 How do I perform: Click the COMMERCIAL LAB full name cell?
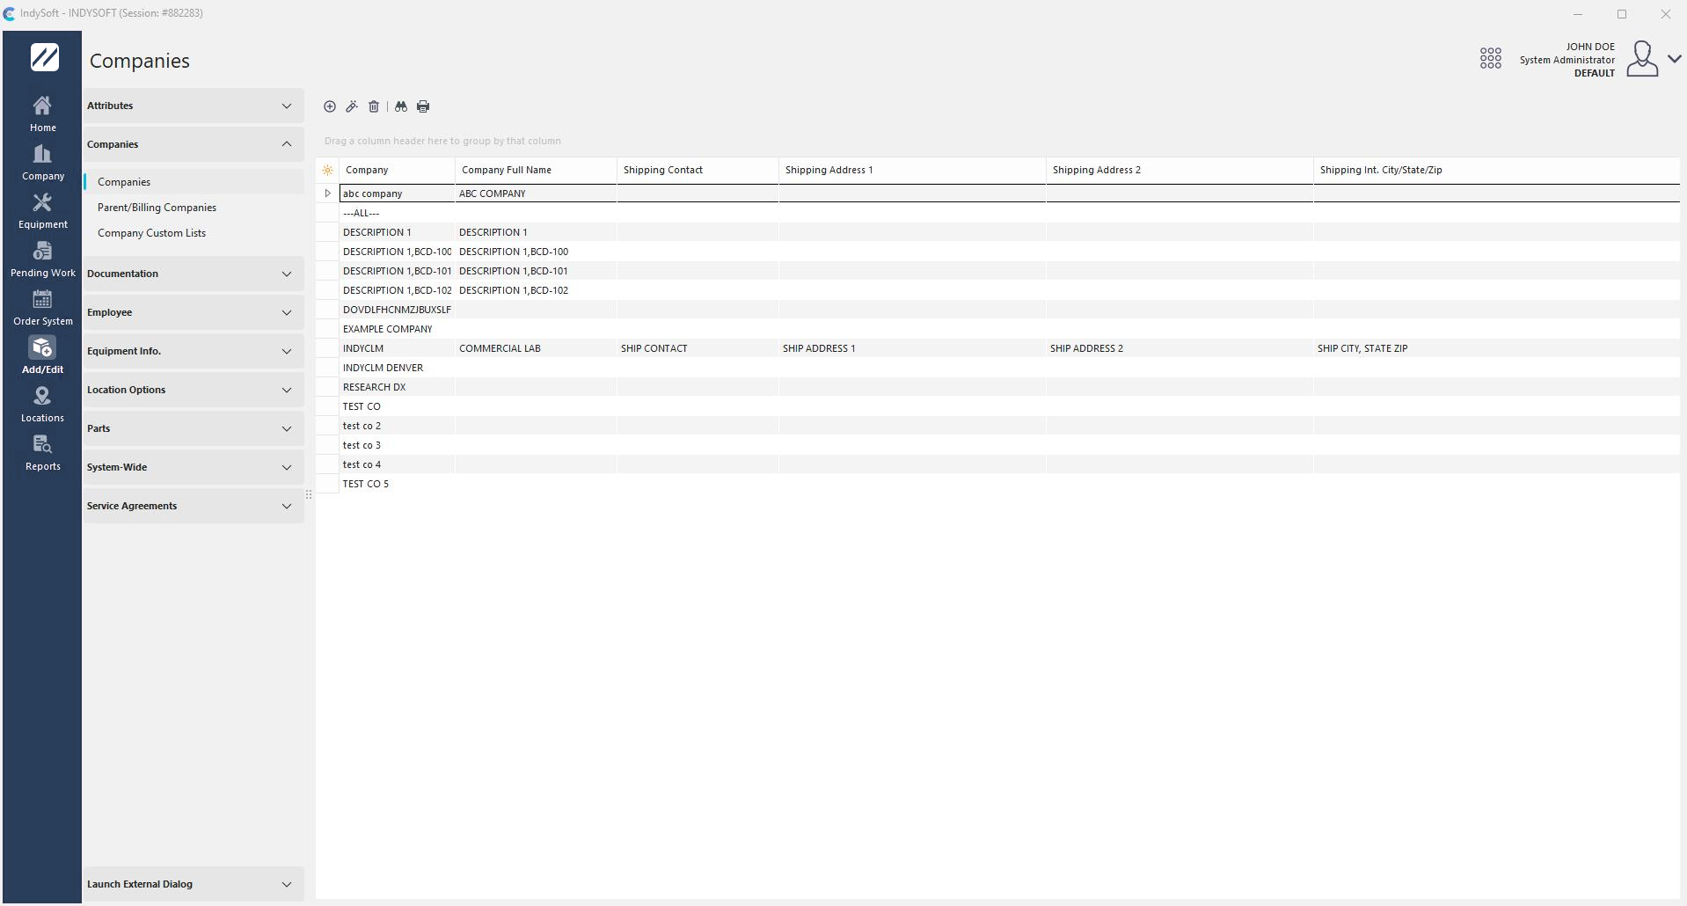click(x=537, y=348)
